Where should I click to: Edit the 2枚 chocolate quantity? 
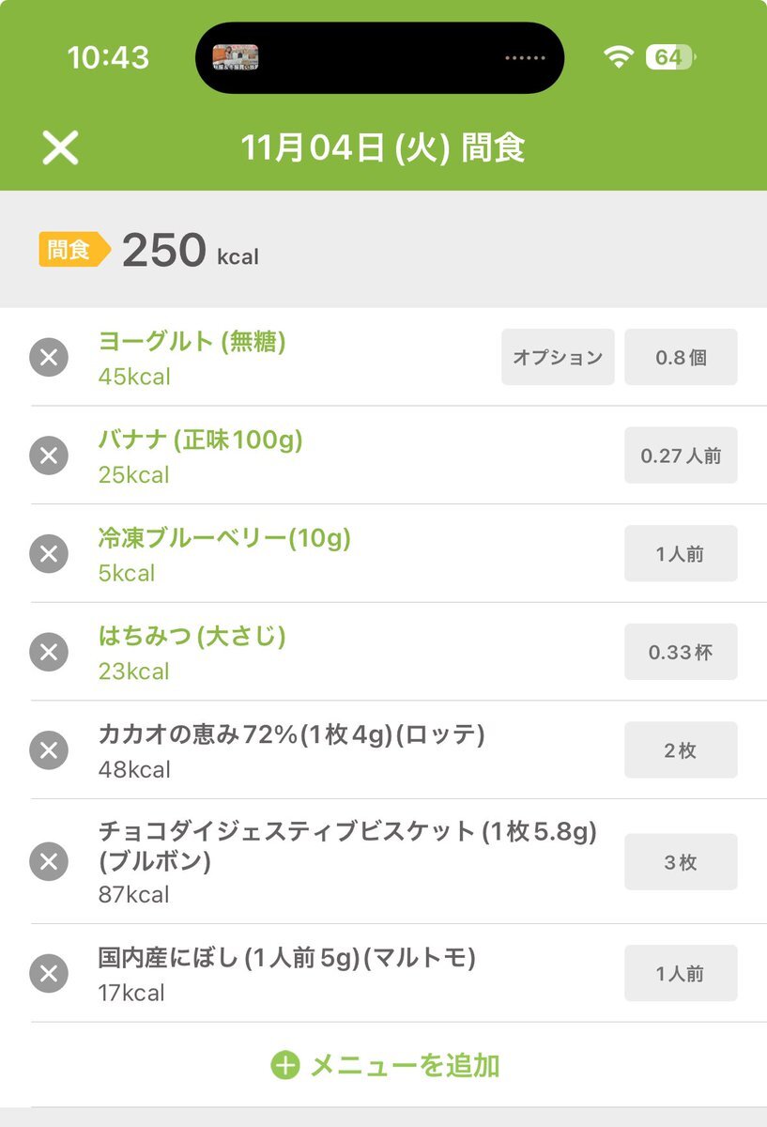tap(681, 750)
